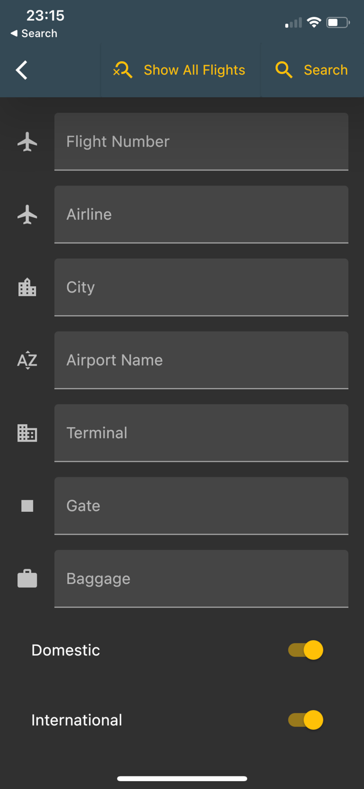
Task: Click the A-Z sort icon beside Airport Name
Action: [27, 360]
